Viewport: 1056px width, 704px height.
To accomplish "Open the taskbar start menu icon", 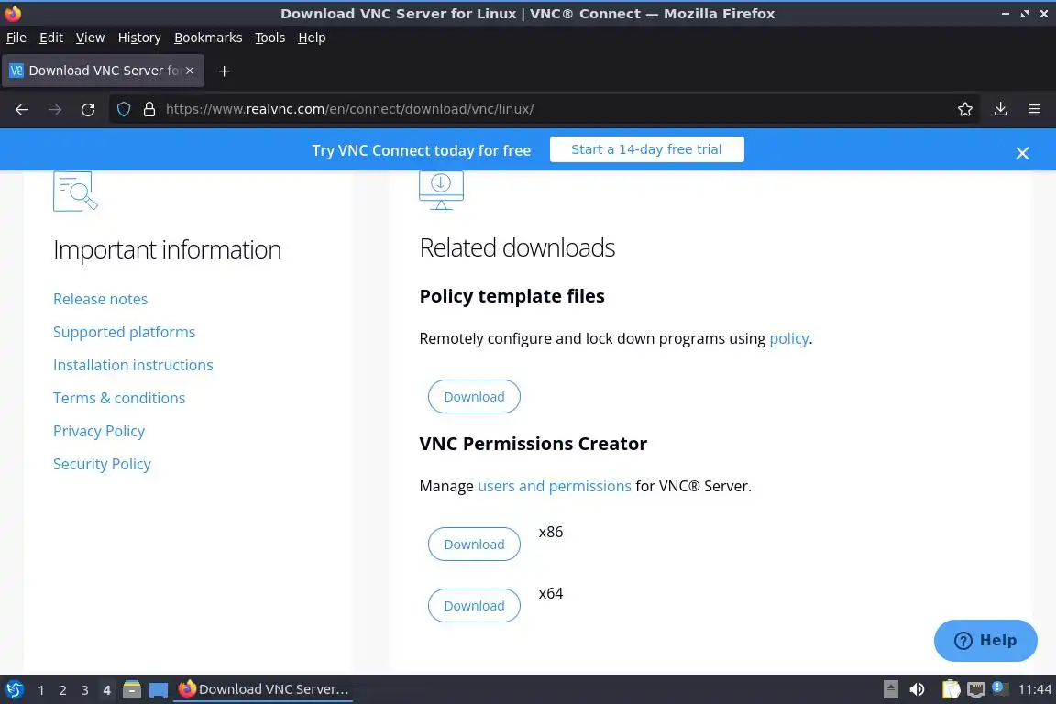I will pyautogui.click(x=14, y=690).
